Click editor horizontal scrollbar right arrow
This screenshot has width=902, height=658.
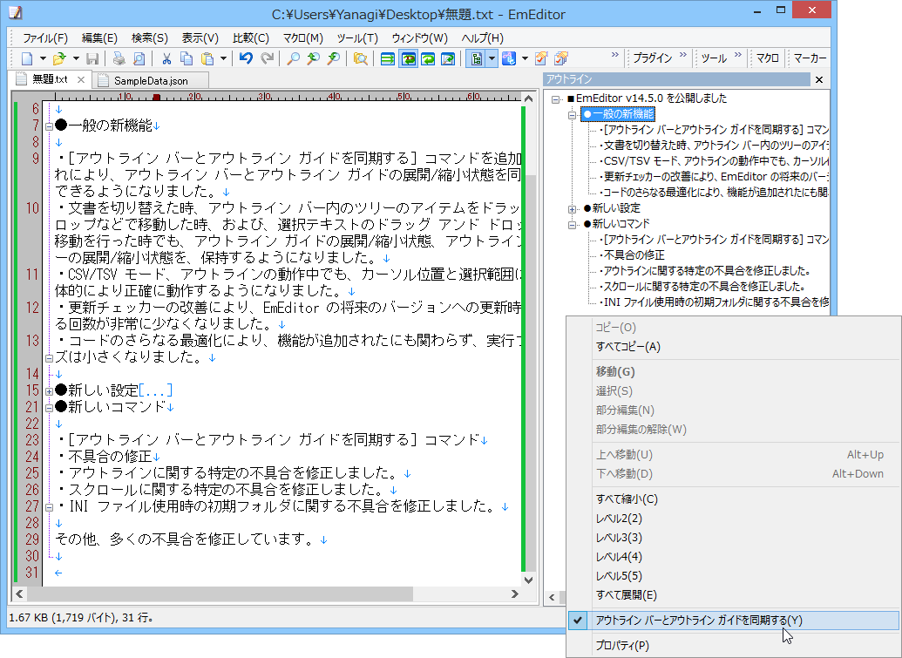pyautogui.click(x=515, y=594)
